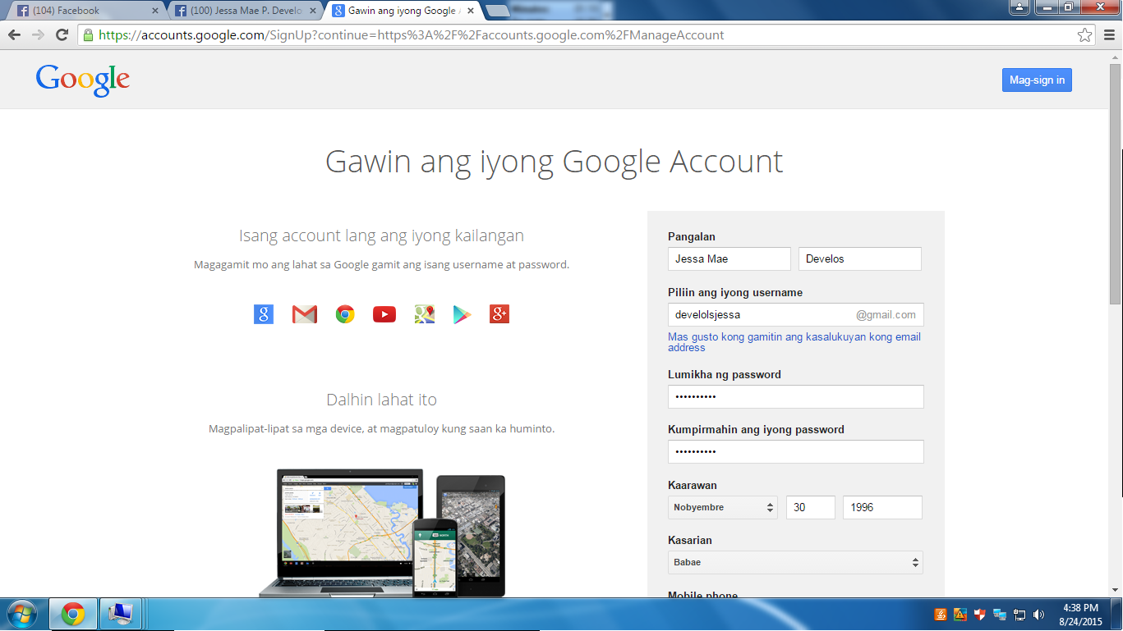Click the Google Play triangle icon
1123x631 pixels.
463,313
